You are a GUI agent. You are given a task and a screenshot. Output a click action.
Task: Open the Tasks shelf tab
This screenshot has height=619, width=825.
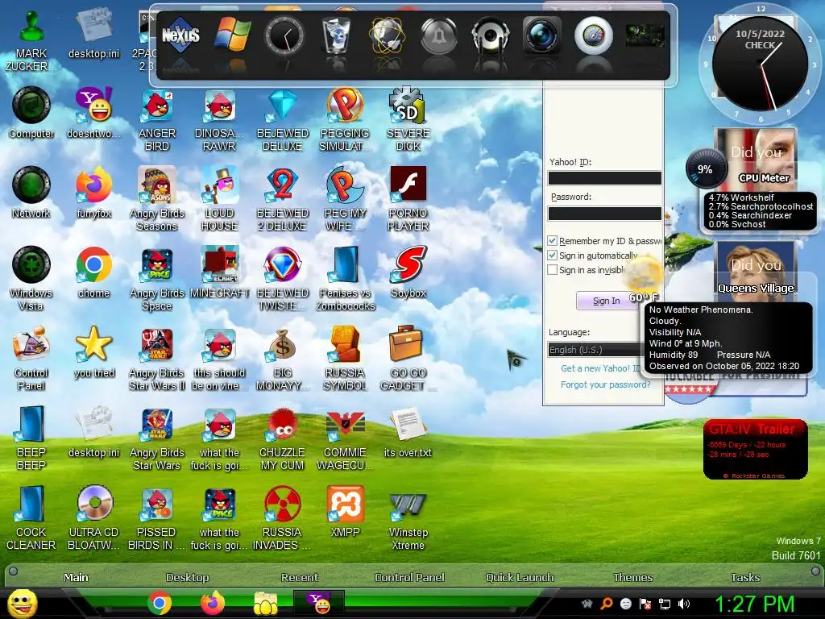click(745, 577)
